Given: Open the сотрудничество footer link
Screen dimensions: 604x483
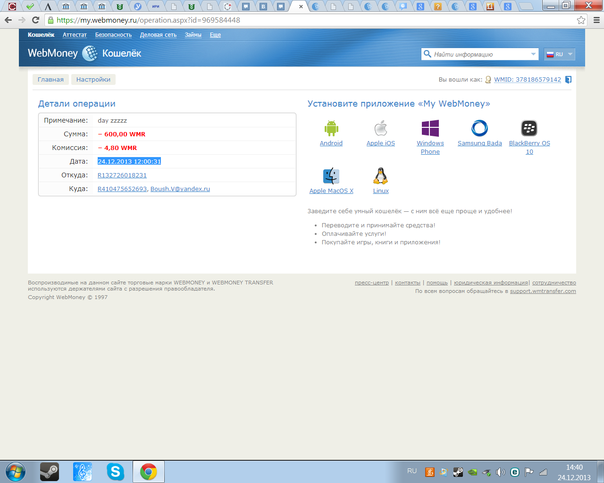Looking at the screenshot, I should tap(554, 283).
